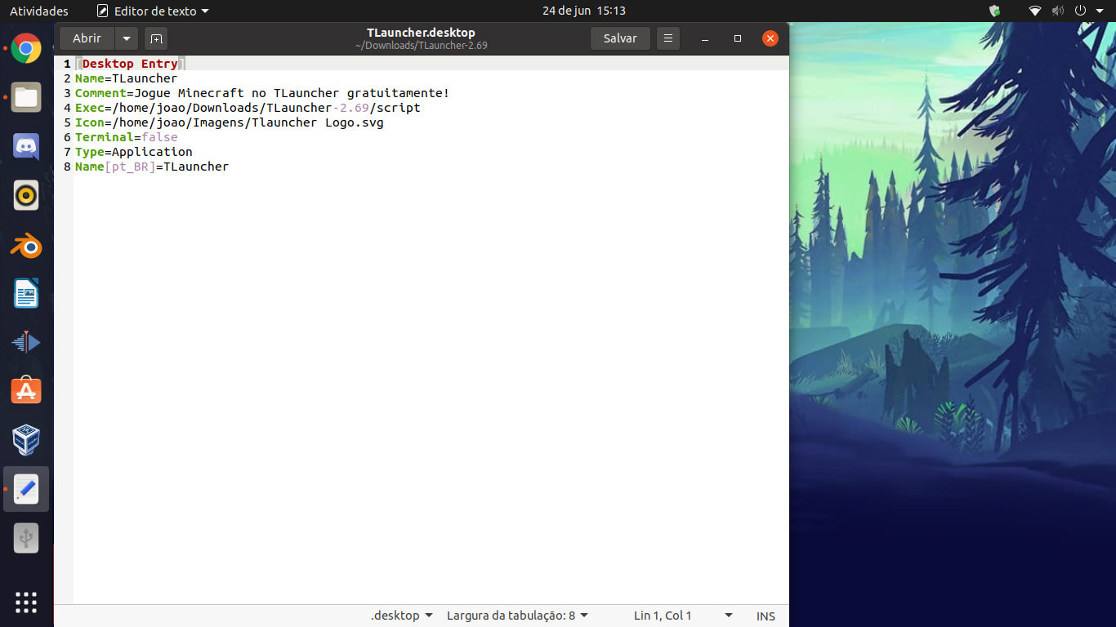
Task: Expand recent files arrow beside Abrir
Action: [x=127, y=38]
